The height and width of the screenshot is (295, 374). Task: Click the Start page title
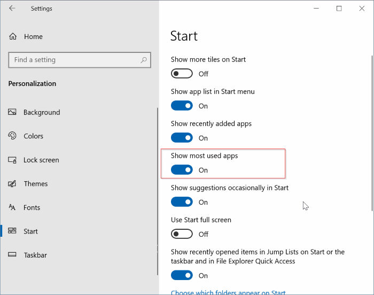pos(184,36)
